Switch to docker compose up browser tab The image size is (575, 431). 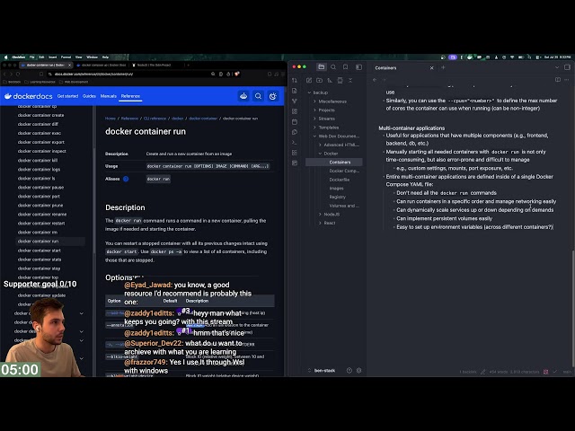pyautogui.click(x=101, y=65)
